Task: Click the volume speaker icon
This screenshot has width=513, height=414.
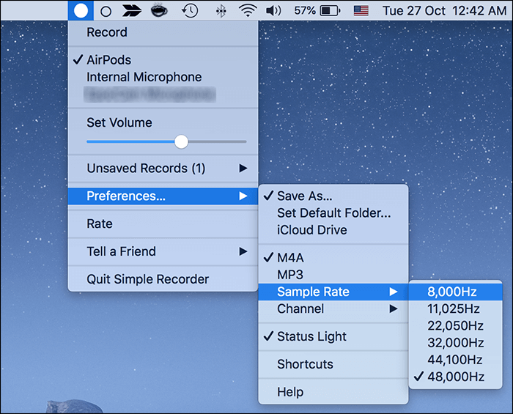Action: click(273, 11)
